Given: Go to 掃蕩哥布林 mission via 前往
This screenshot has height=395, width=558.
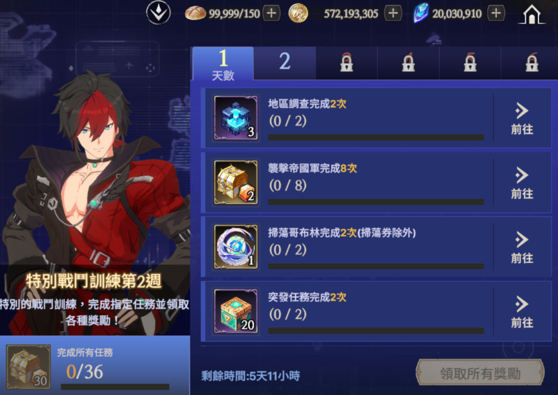Looking at the screenshot, I should pos(522,248).
